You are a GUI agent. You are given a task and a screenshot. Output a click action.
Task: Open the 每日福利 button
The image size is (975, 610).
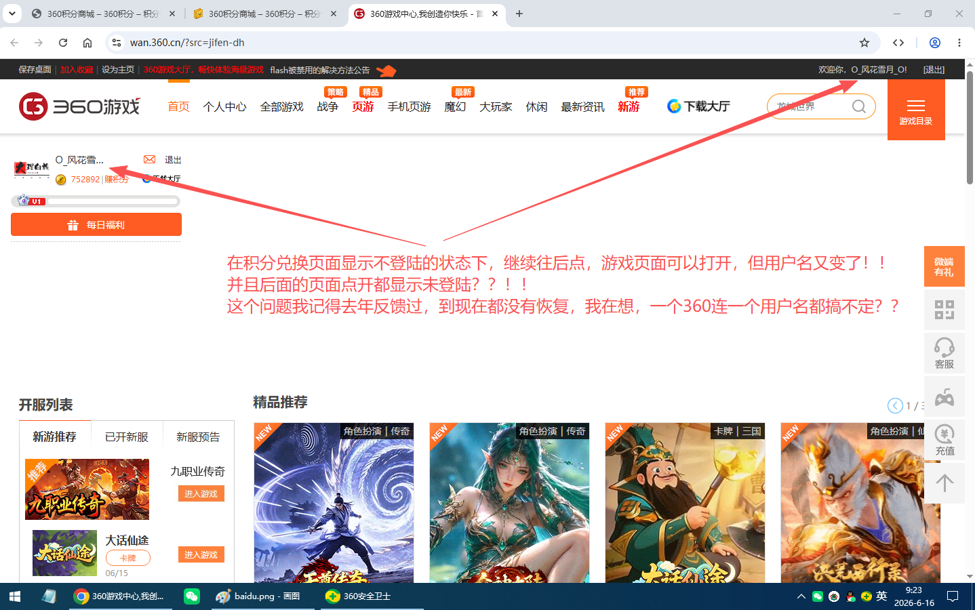(x=96, y=224)
